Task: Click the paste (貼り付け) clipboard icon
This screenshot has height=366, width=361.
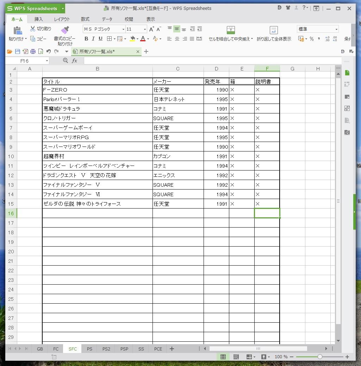Action: click(x=18, y=31)
